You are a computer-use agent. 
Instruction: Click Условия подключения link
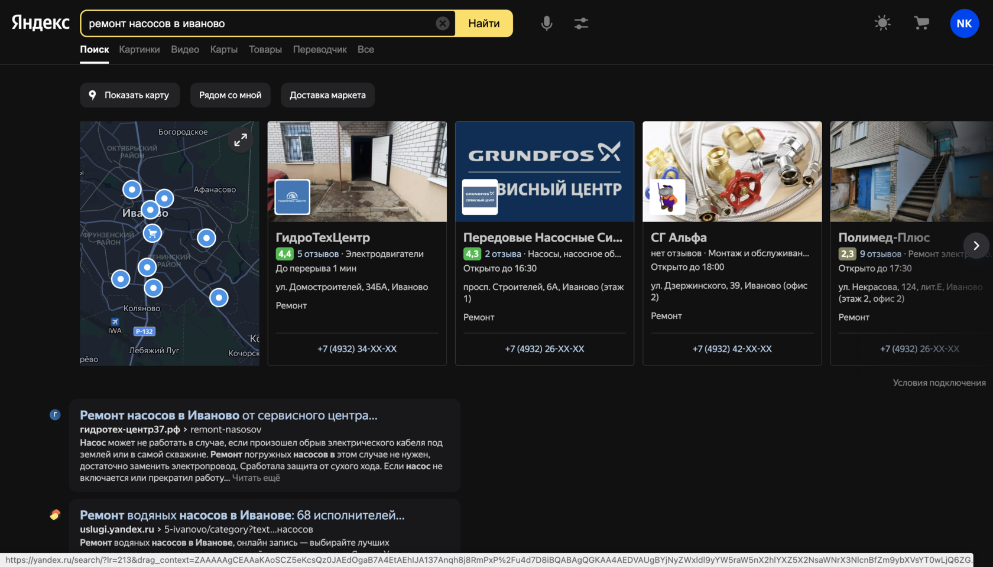click(939, 383)
